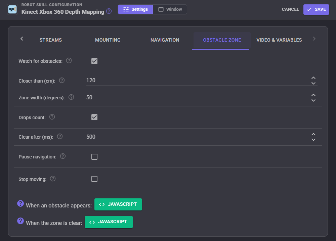The width and height of the screenshot is (336, 241).
Task: Show help for Watch for obstacles
Action: click(x=69, y=60)
